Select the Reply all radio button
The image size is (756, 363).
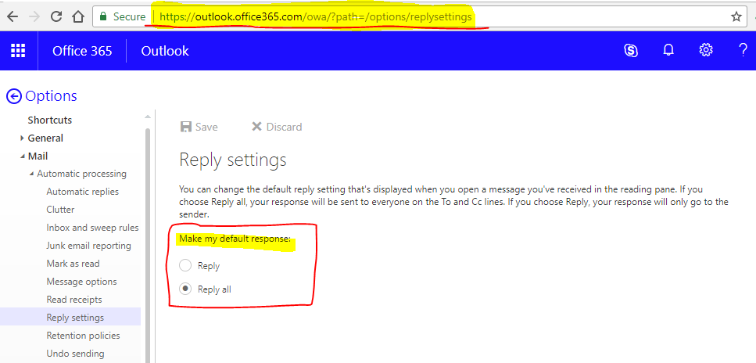(x=185, y=289)
